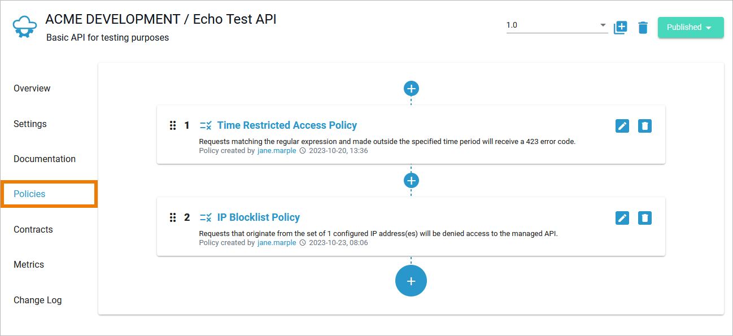This screenshot has height=336, width=733.
Task: Grab the drag handle of policy 1
Action: point(173,125)
